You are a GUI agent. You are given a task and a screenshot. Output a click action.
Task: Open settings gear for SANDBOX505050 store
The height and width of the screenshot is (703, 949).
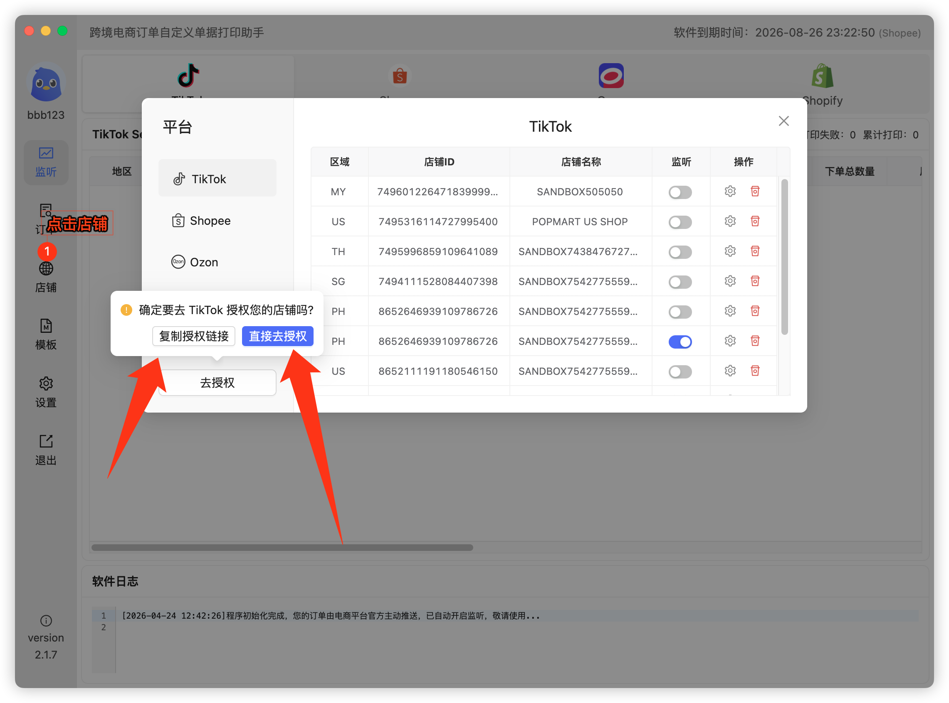[730, 192]
